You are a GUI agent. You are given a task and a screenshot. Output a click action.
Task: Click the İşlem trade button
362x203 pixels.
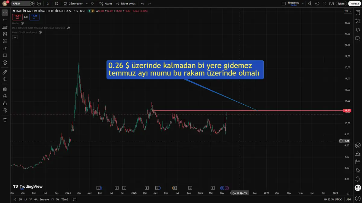point(341,4)
